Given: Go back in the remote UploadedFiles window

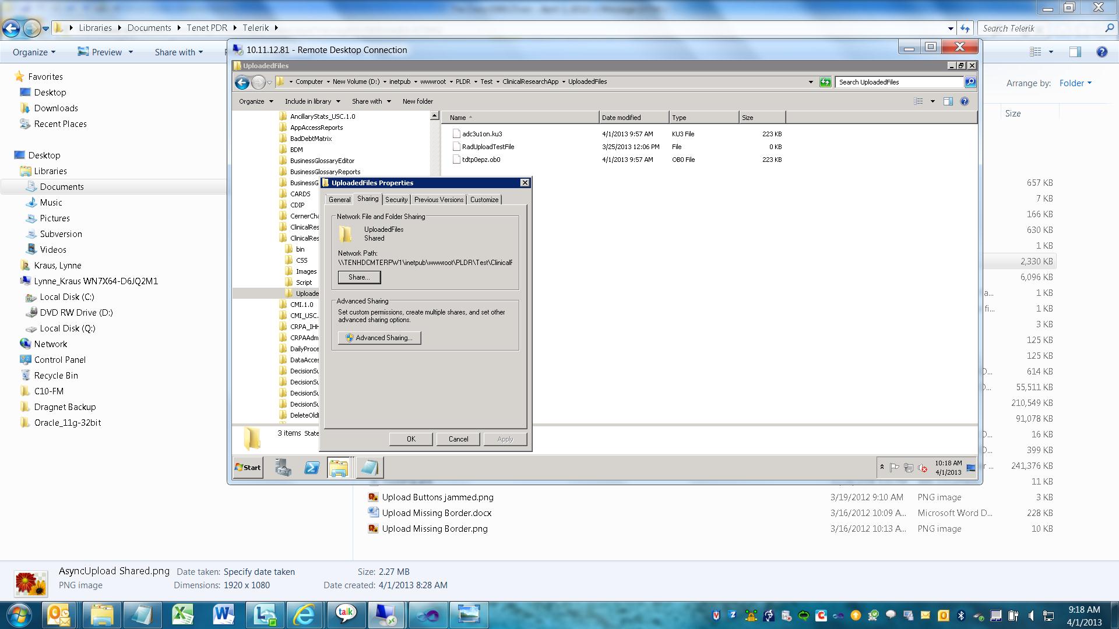Looking at the screenshot, I should click(x=242, y=82).
